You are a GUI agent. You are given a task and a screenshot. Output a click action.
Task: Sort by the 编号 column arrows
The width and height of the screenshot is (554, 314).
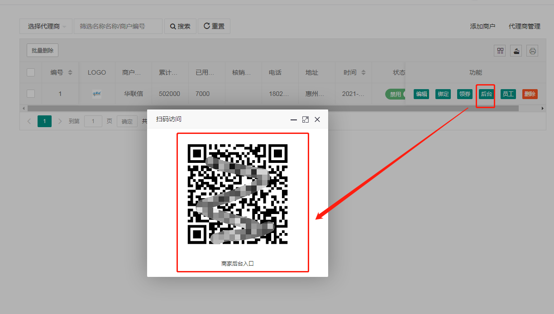tap(70, 72)
